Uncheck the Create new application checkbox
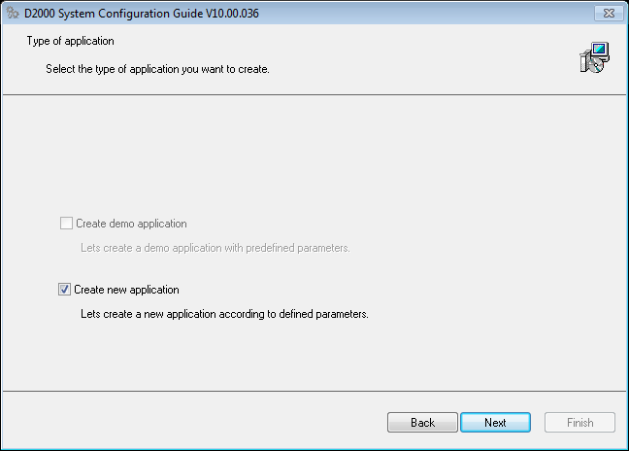The image size is (629, 451). (65, 290)
